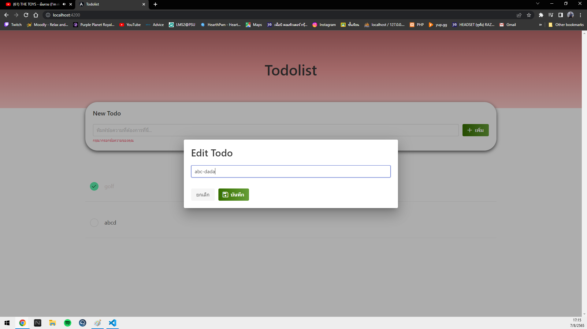Open the Chrome three-dot menu

580,15
